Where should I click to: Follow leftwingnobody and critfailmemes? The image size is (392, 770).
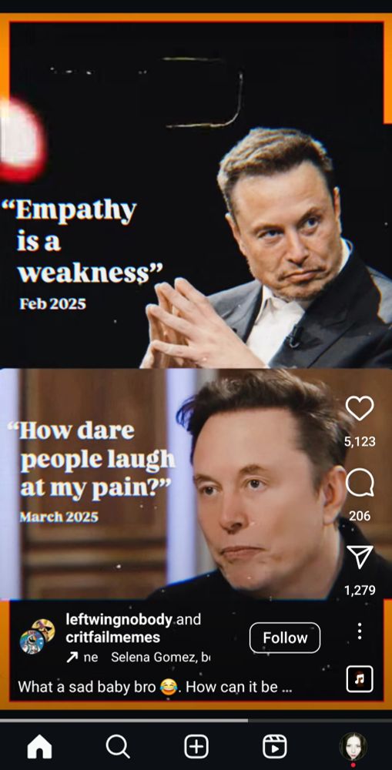point(285,638)
